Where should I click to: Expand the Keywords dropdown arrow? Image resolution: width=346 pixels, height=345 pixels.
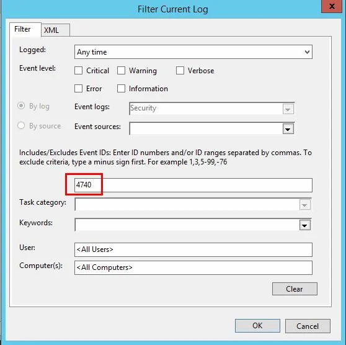click(305, 225)
